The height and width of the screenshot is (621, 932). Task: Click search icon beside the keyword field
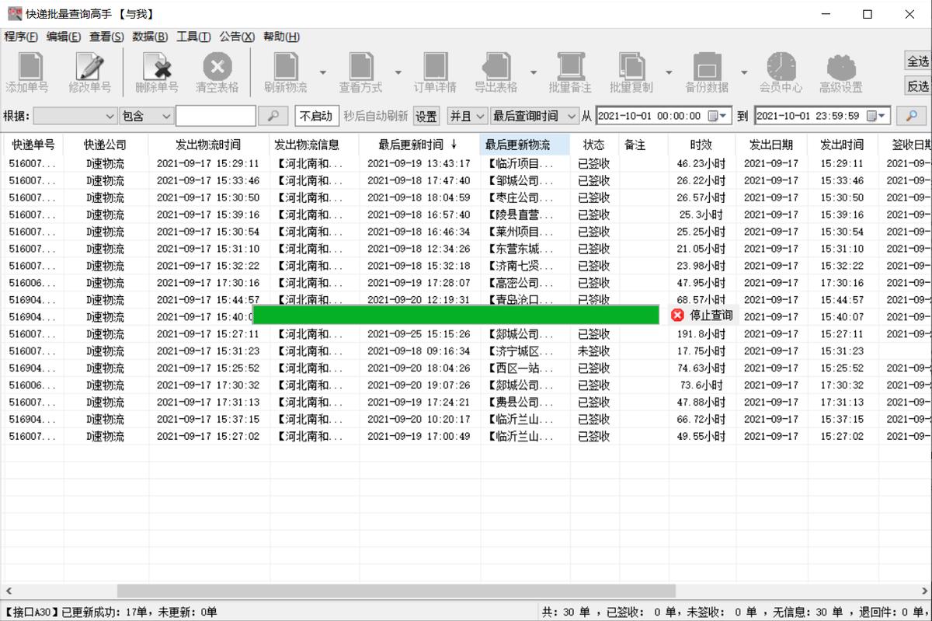click(x=273, y=116)
